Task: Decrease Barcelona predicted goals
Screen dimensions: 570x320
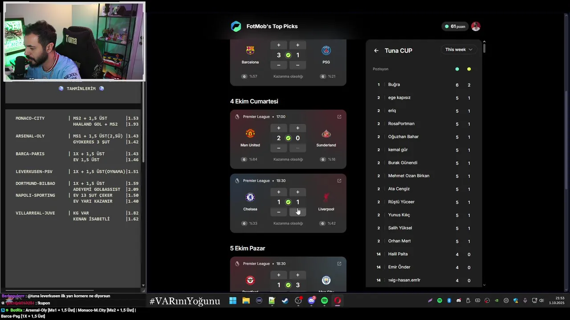Action: tap(279, 65)
